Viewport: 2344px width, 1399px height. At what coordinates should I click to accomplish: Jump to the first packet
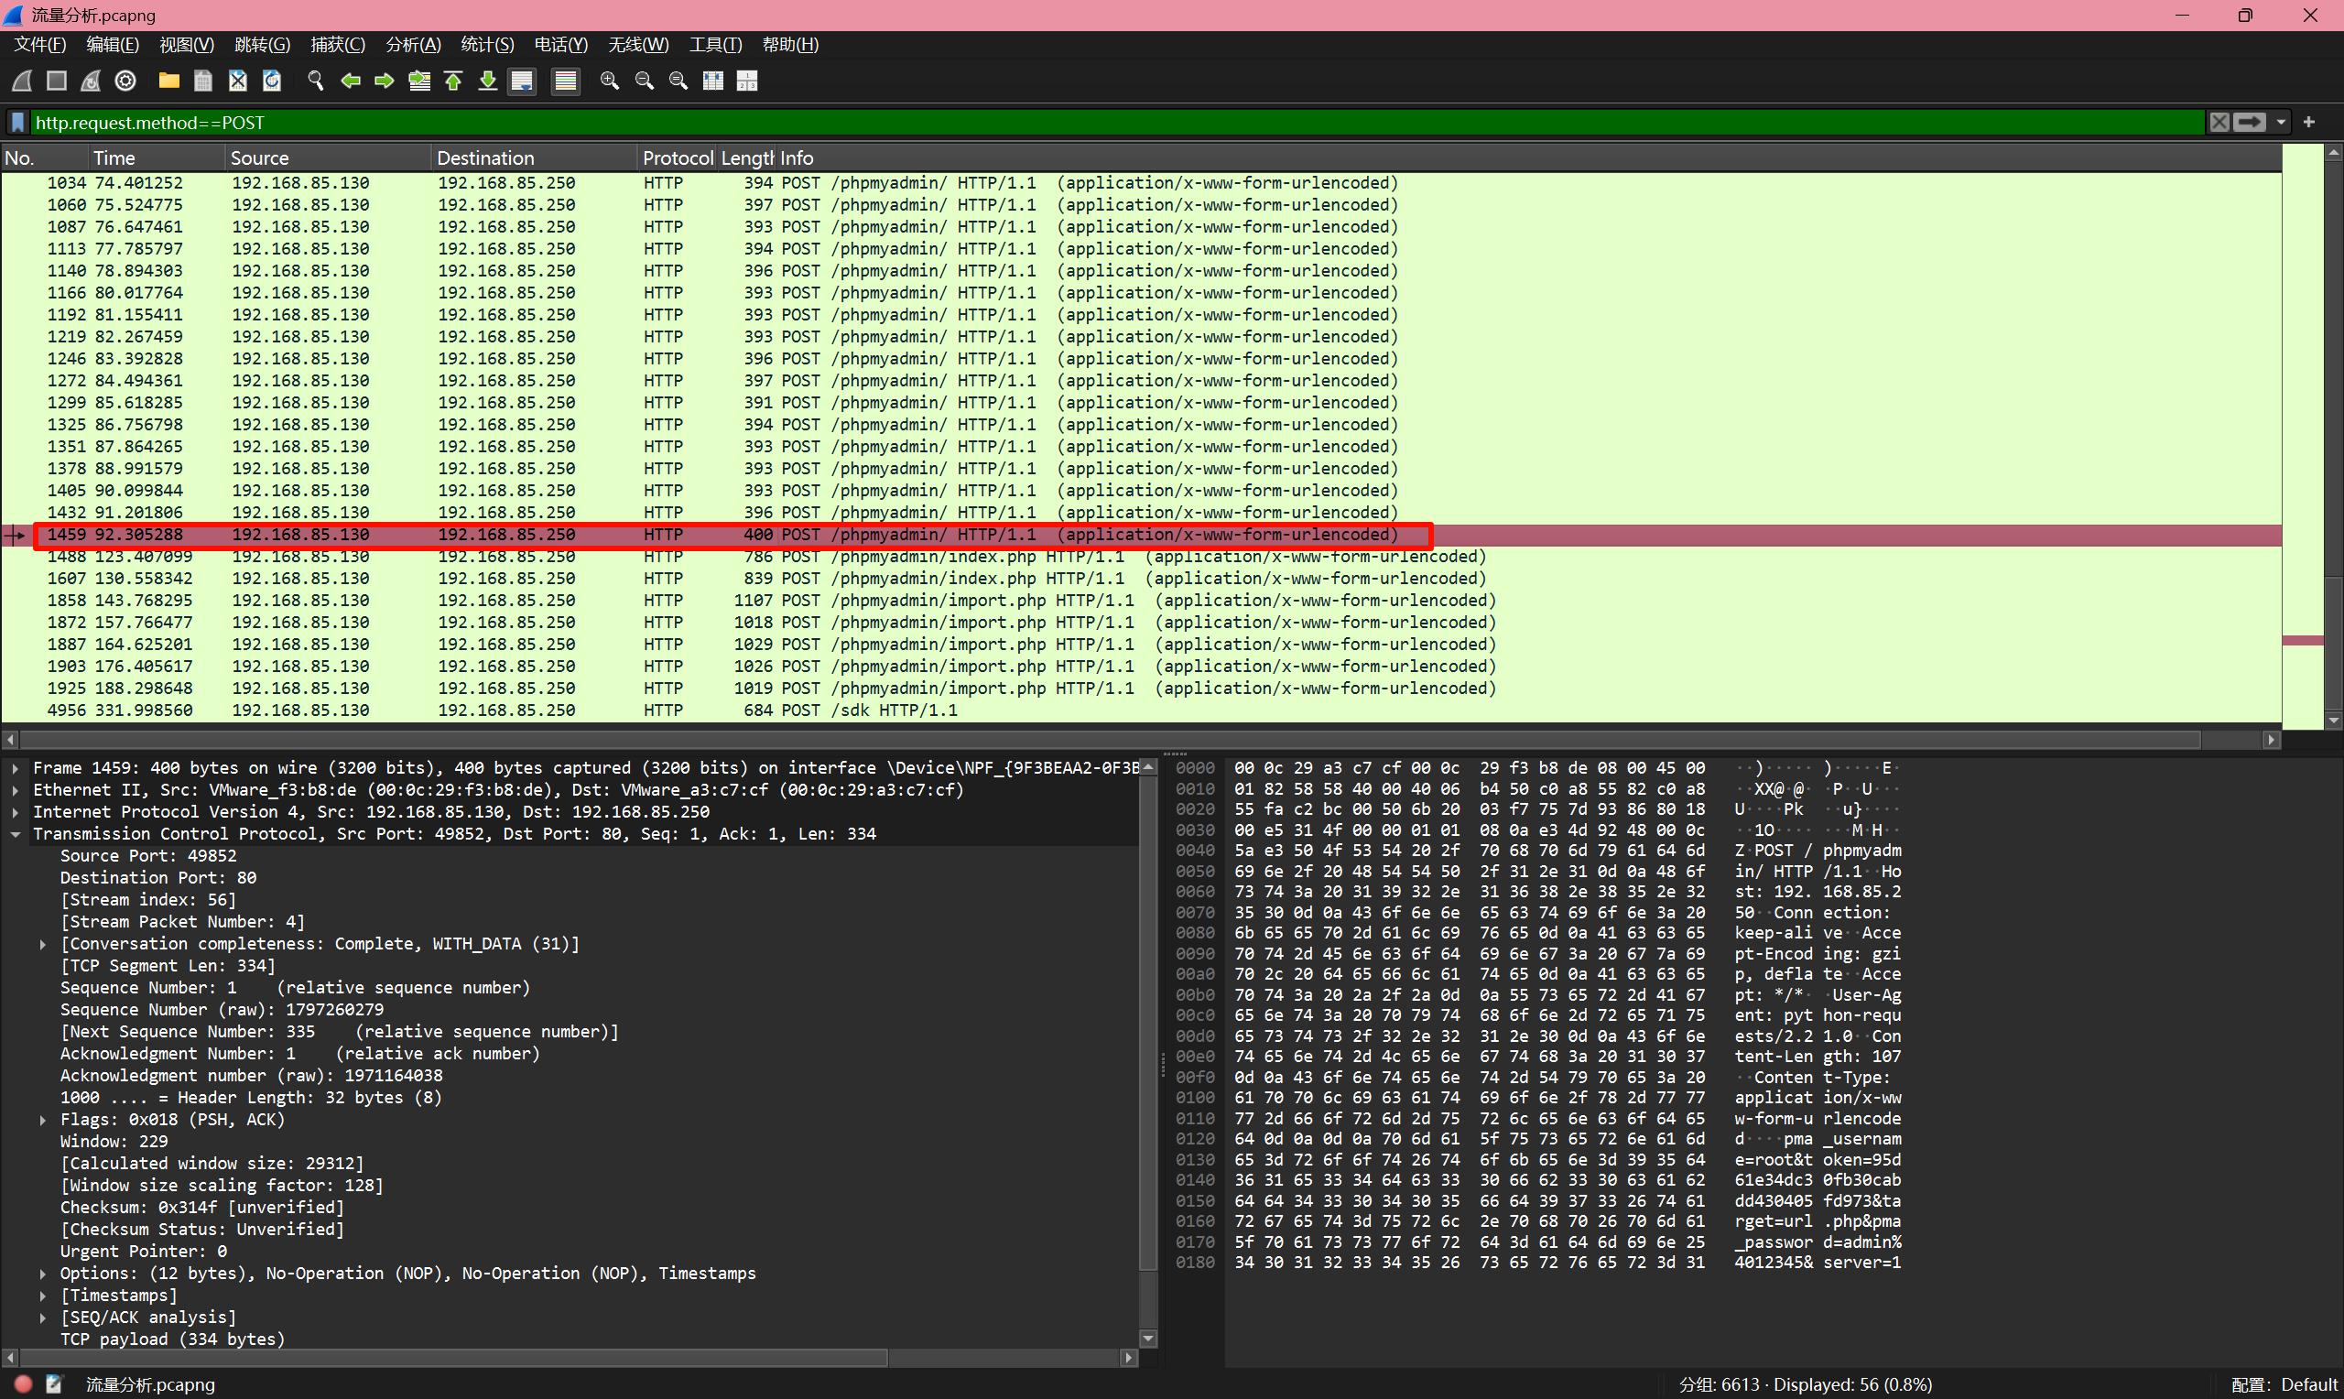pyautogui.click(x=453, y=81)
